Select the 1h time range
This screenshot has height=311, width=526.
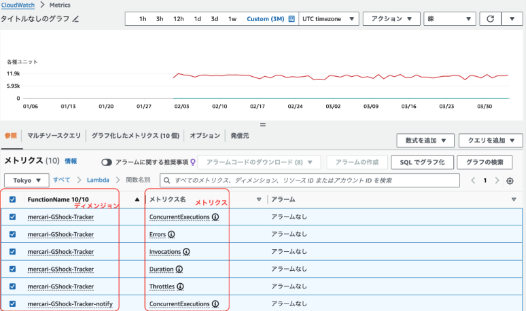[x=143, y=19]
